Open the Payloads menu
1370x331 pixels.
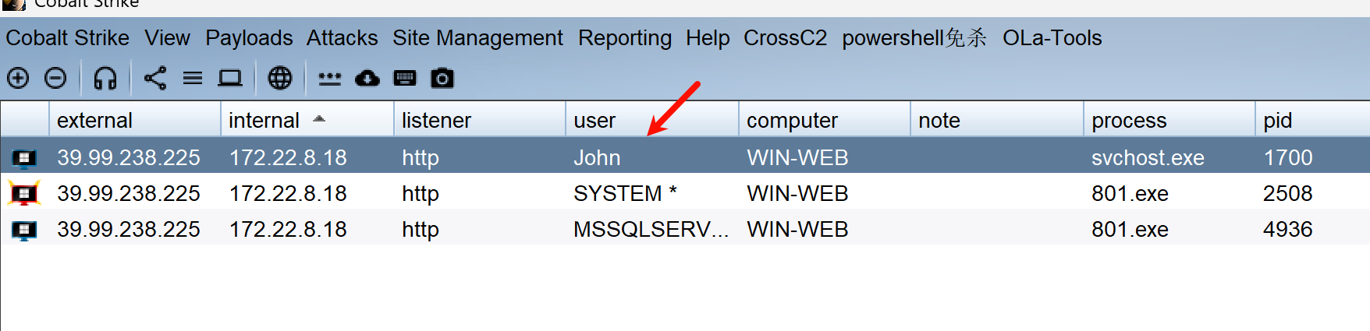(x=249, y=37)
